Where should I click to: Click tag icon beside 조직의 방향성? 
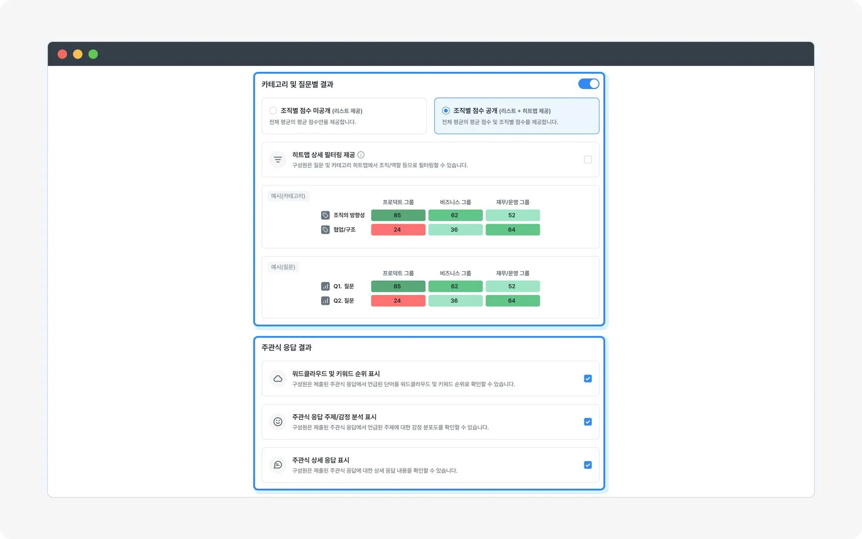tap(325, 215)
